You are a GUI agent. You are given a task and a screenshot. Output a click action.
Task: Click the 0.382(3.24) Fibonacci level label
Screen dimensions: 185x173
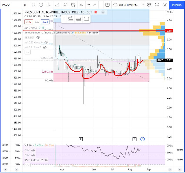point(47,58)
